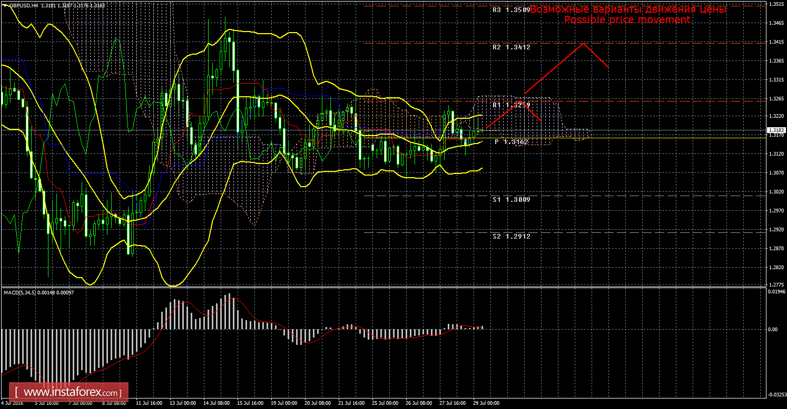This screenshot has height=409, width=787.
Task: Select the R3 1.3509 pivot label
Action: (x=511, y=10)
